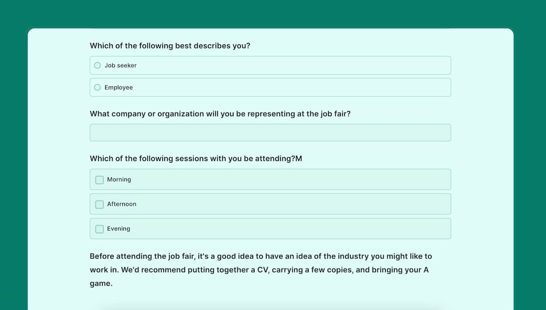Click the Job seeker option row
Viewport: 546px width, 310px height.
coord(270,65)
